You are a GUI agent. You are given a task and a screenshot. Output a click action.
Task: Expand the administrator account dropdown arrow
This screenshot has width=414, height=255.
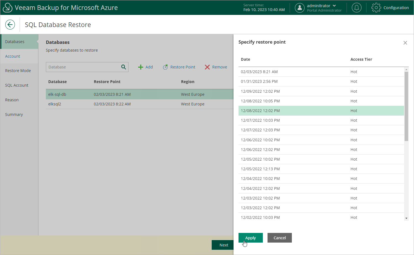pos(334,6)
